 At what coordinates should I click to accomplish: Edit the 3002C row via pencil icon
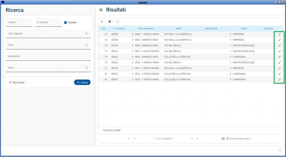click(x=280, y=80)
